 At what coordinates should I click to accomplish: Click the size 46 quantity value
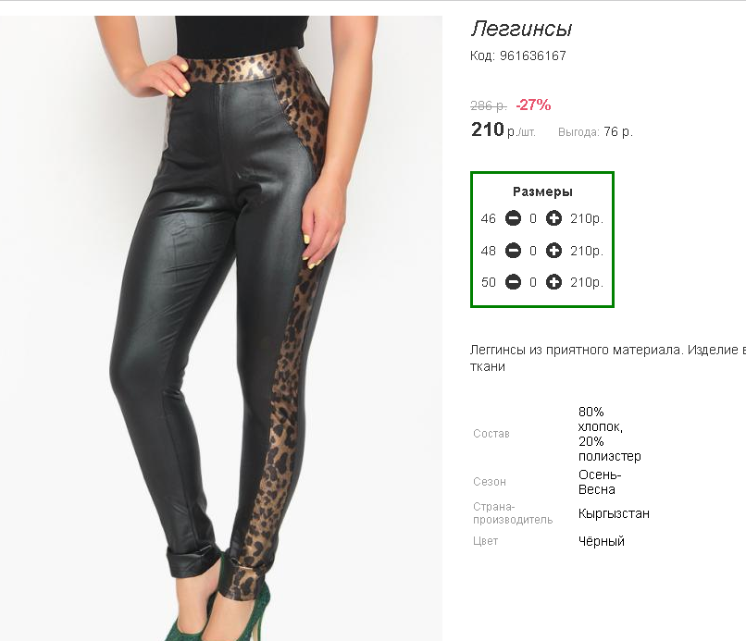pos(533,218)
